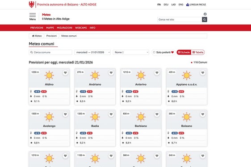Click sun weather icon on Appiano card

pyautogui.click(x=187, y=75)
